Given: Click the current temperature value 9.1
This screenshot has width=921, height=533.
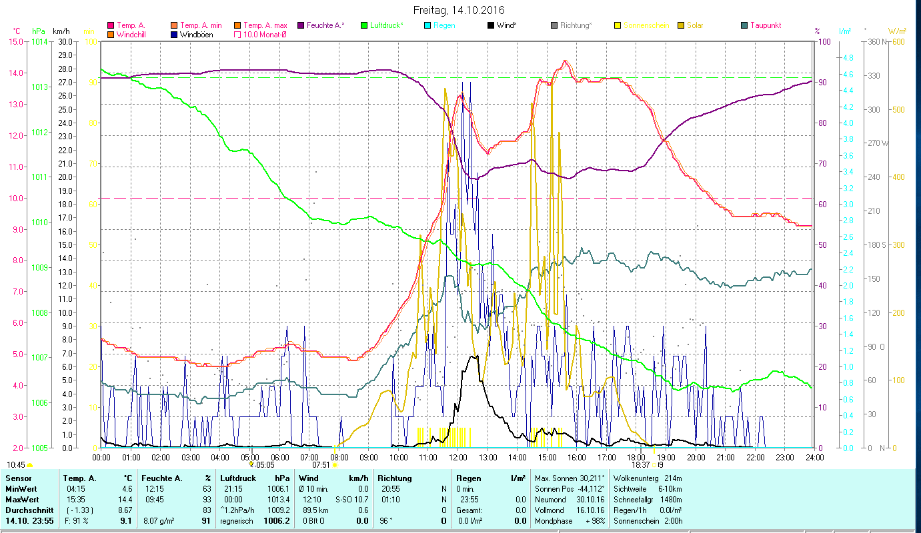Looking at the screenshot, I should point(126,520).
